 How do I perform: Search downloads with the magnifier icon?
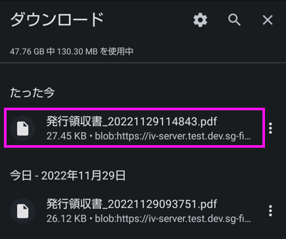point(234,20)
